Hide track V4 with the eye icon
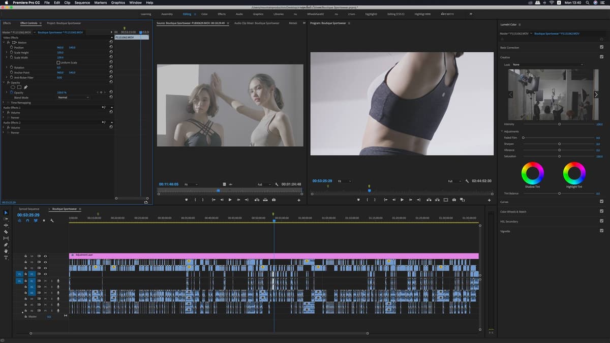 click(x=45, y=256)
